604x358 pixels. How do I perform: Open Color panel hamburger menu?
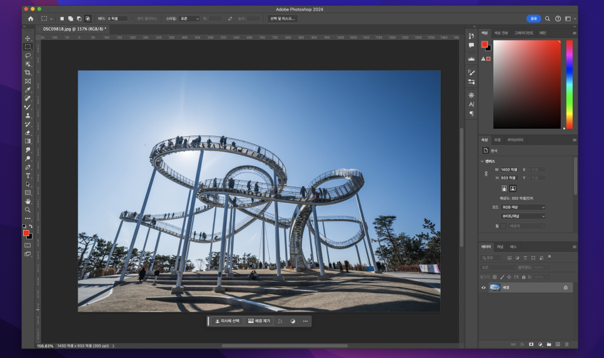click(x=575, y=33)
